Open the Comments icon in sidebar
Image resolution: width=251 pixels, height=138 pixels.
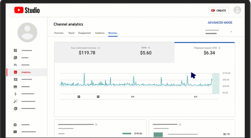[x=15, y=80]
